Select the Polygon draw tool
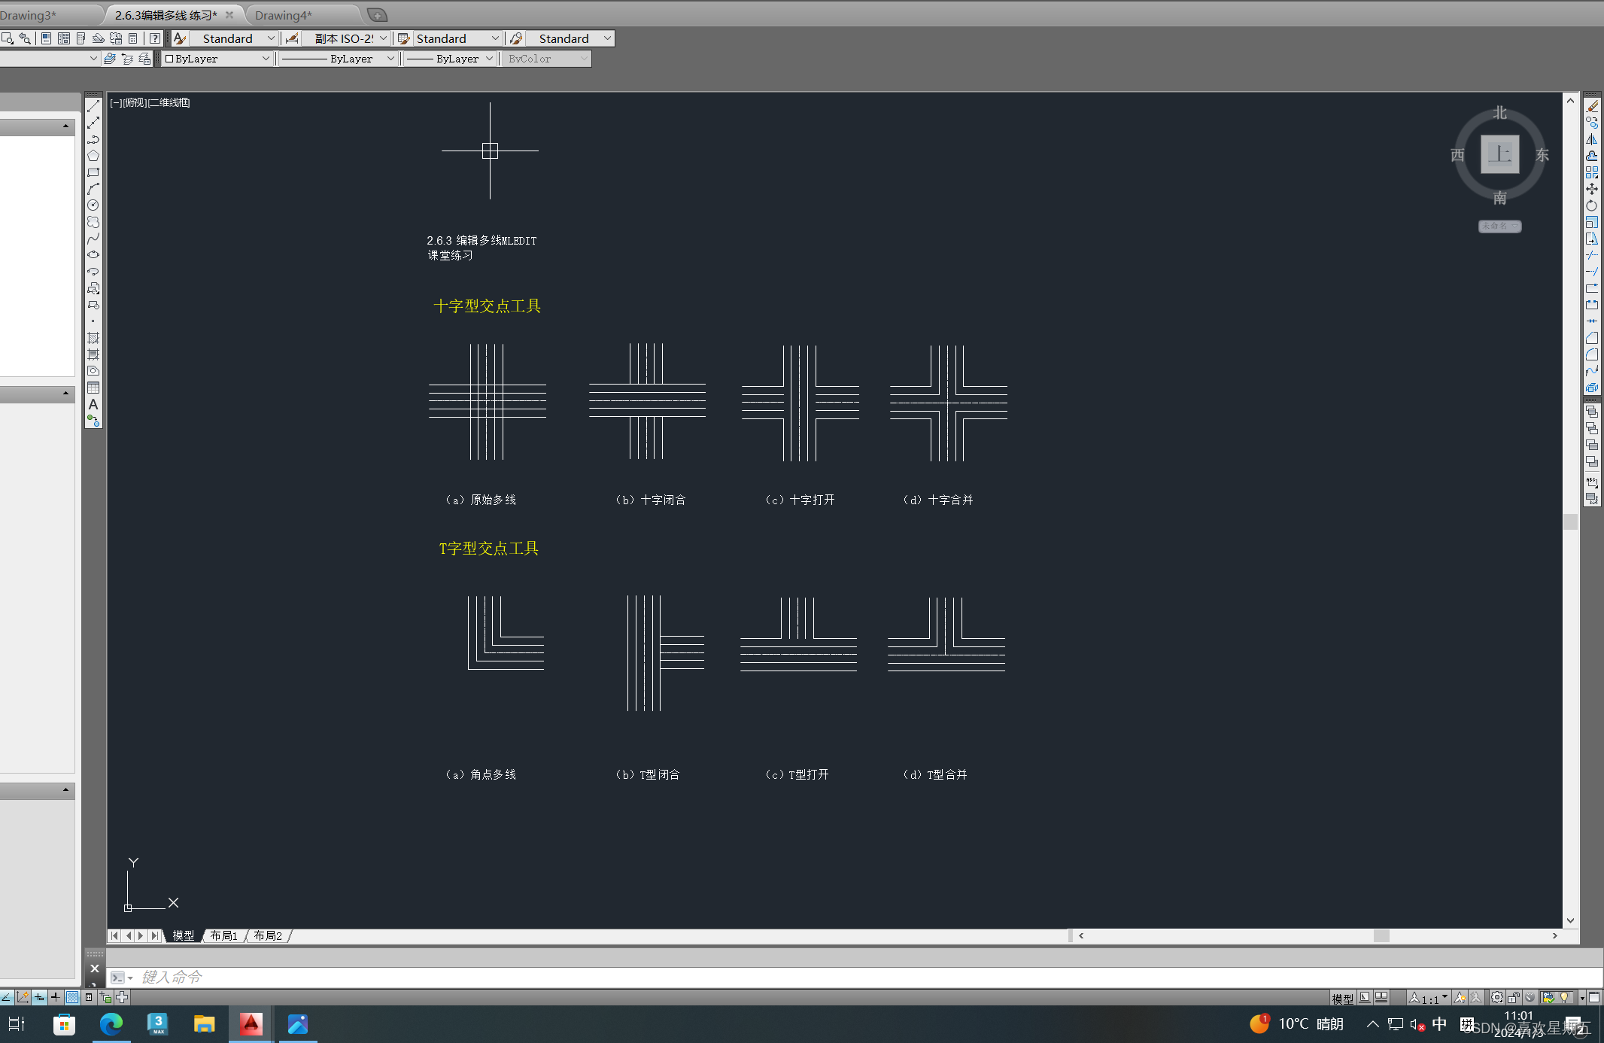This screenshot has height=1043, width=1604. [x=93, y=156]
